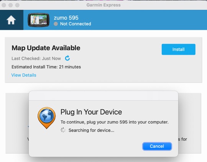Click the Estimated Install Time text
Screen dimensions: 207x162
coord(46,67)
